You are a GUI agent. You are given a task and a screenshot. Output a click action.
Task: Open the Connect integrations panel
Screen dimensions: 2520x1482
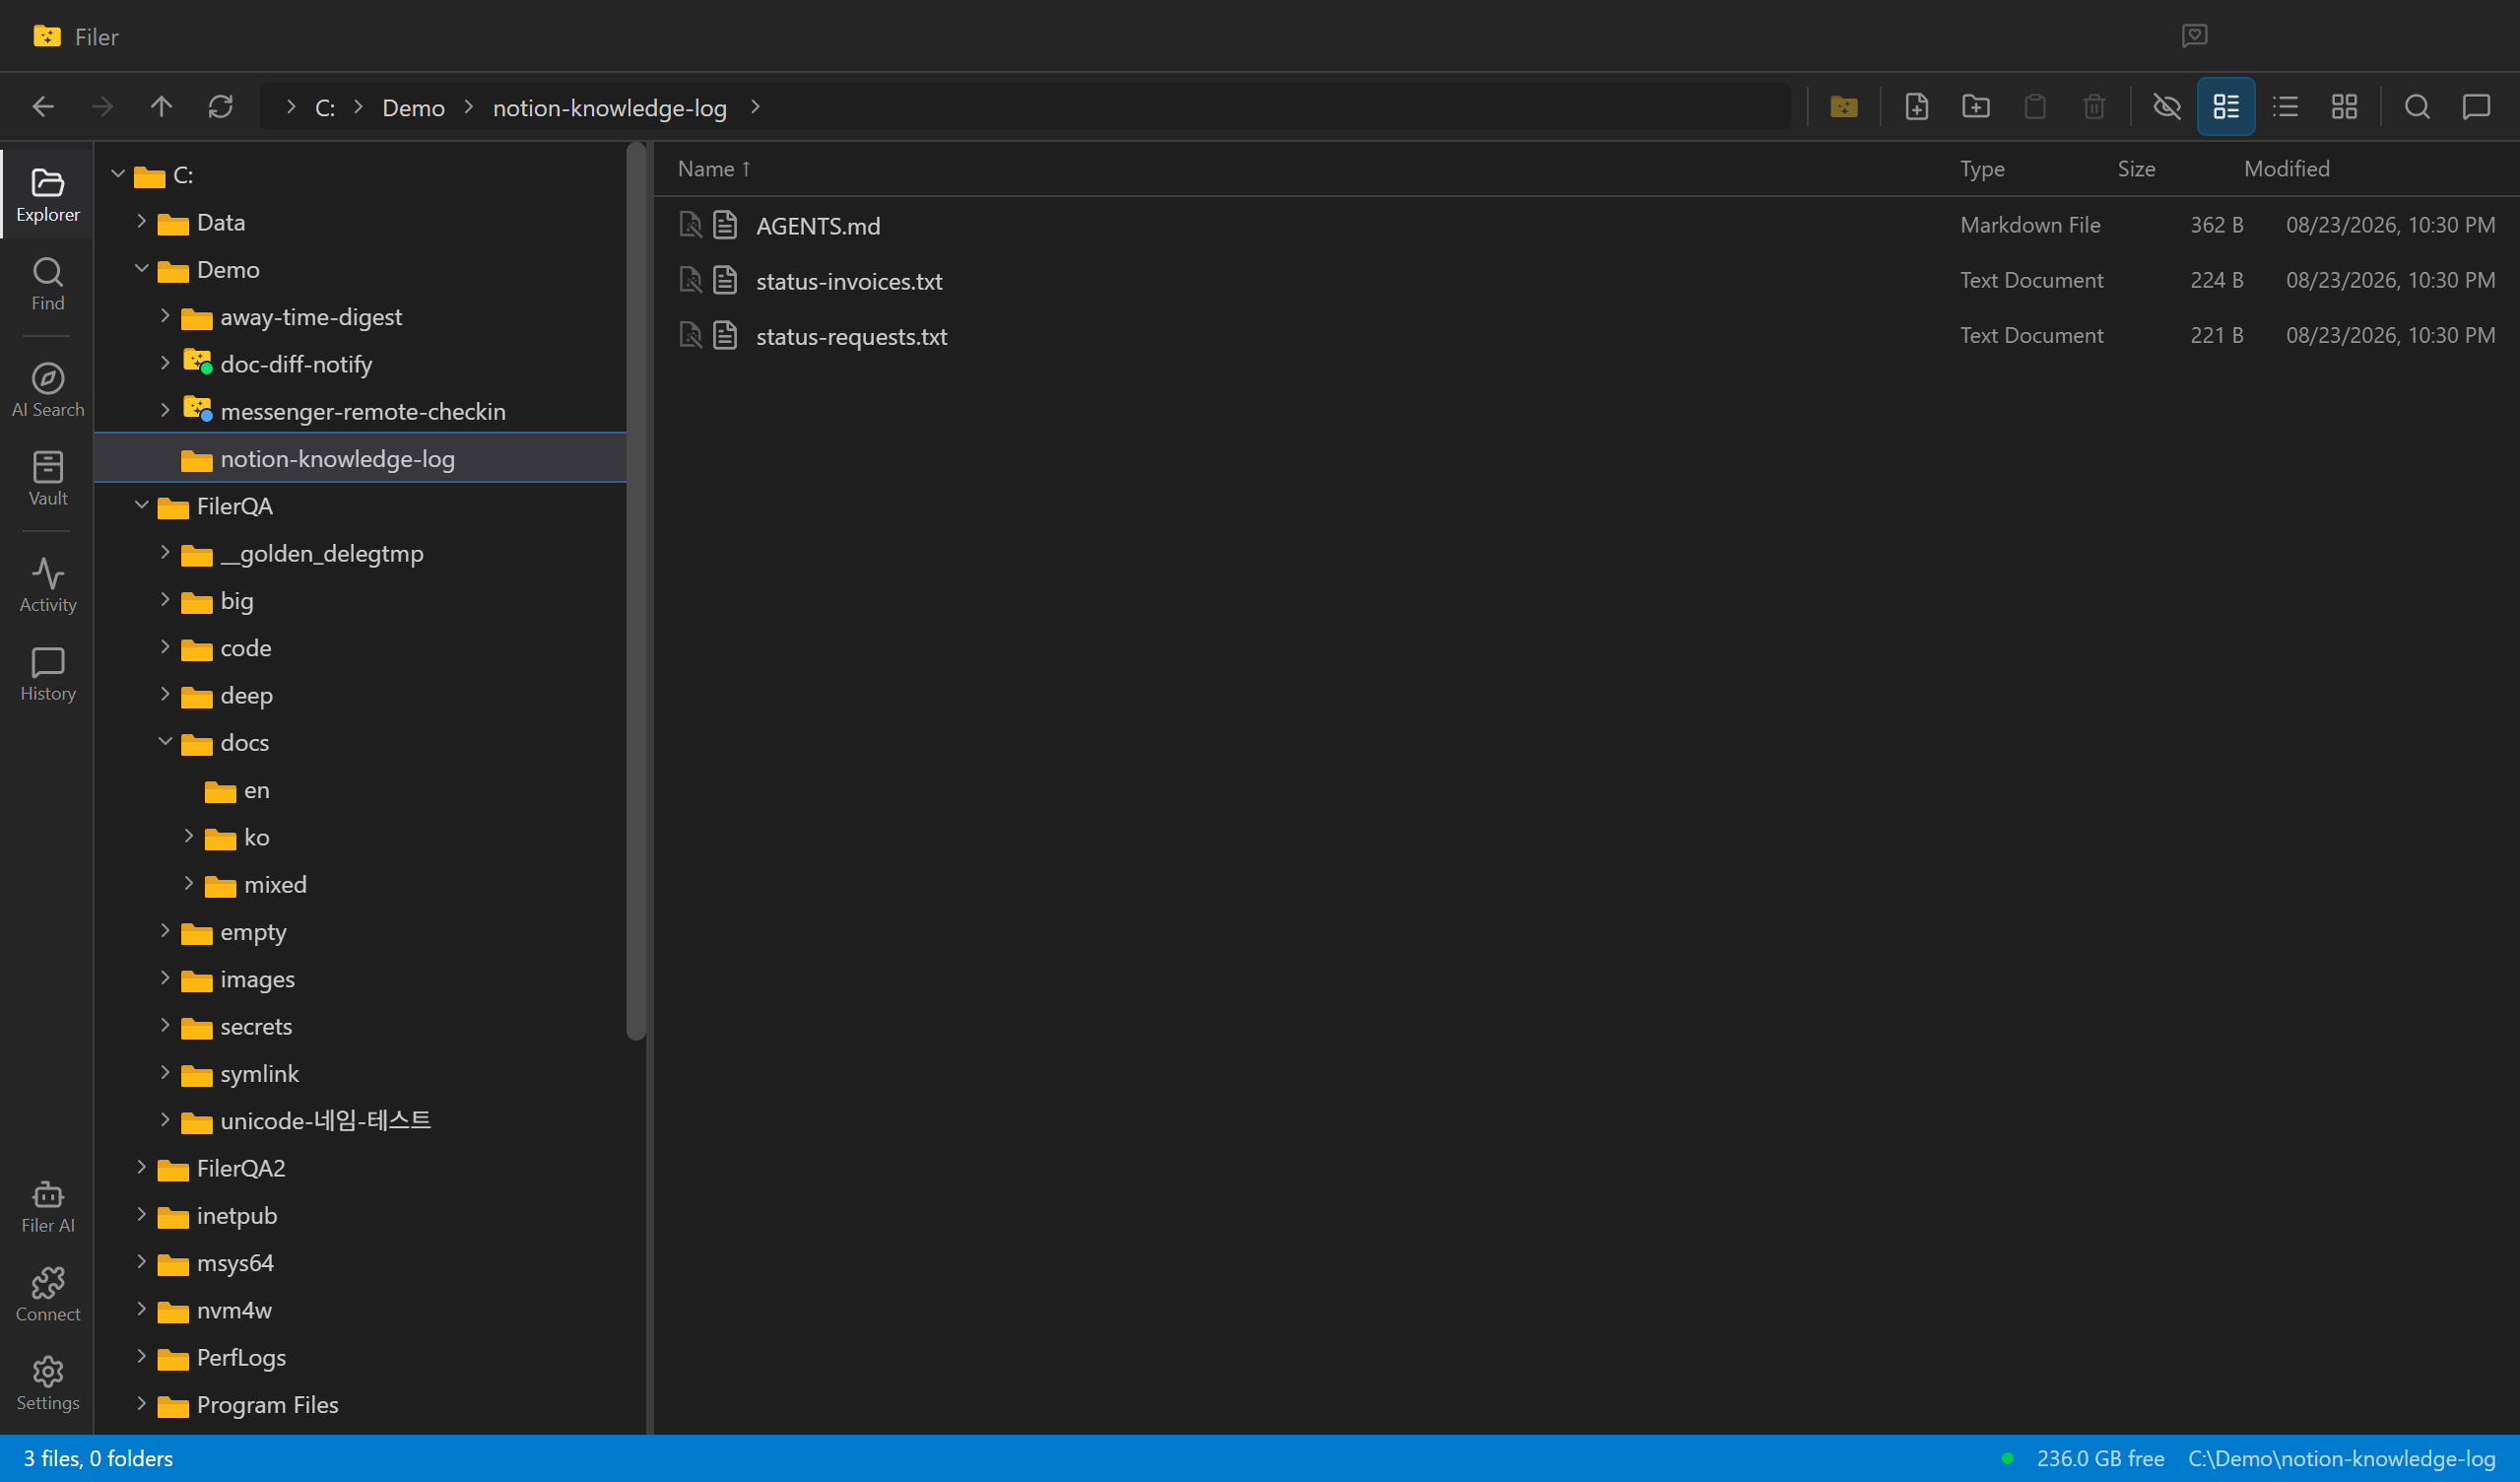click(x=48, y=1295)
